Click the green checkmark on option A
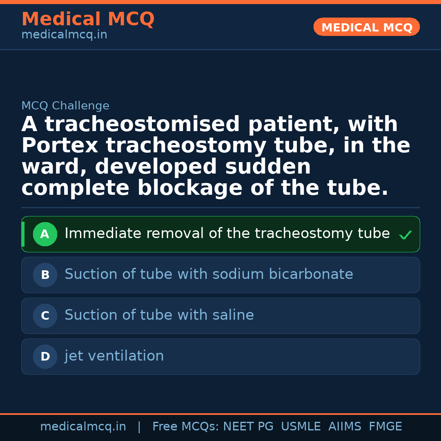Image resolution: width=441 pixels, height=441 pixels. (x=405, y=235)
